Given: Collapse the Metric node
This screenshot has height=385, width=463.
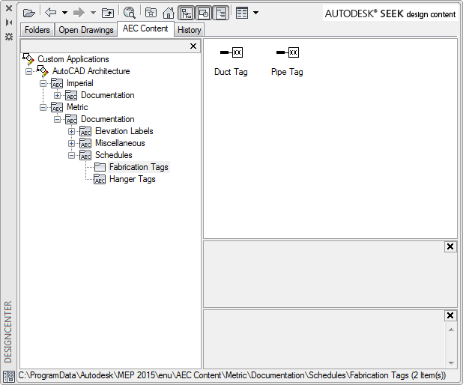Looking at the screenshot, I should click(43, 107).
